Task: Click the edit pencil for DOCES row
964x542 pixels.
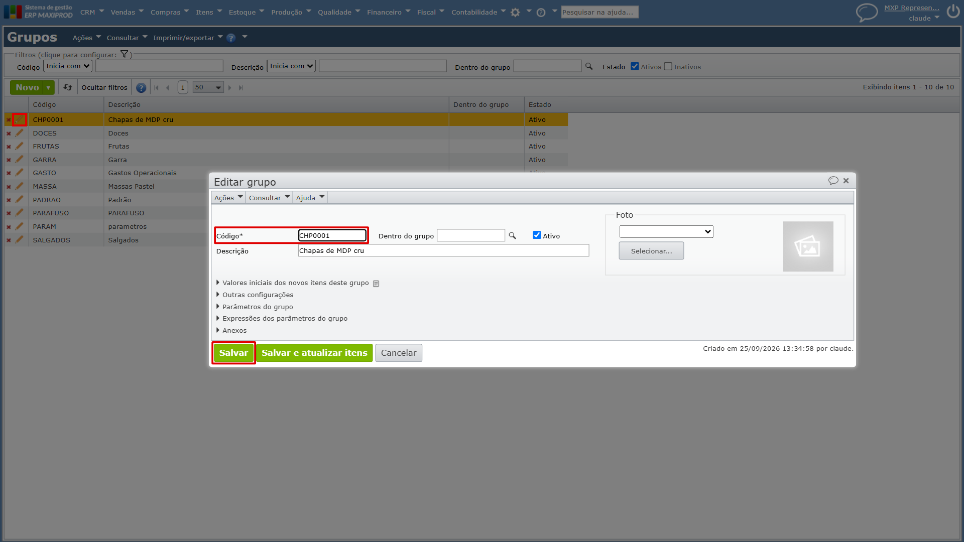Action: click(x=19, y=133)
